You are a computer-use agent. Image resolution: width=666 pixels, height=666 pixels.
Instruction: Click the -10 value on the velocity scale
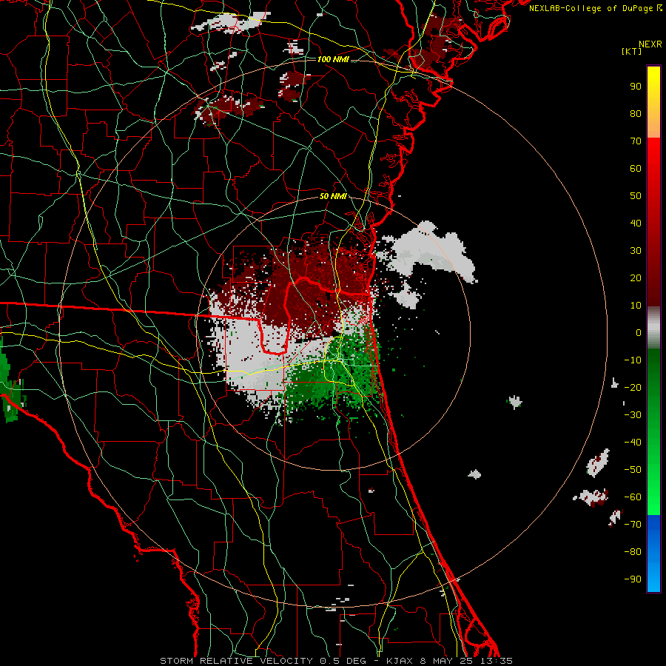(x=633, y=360)
